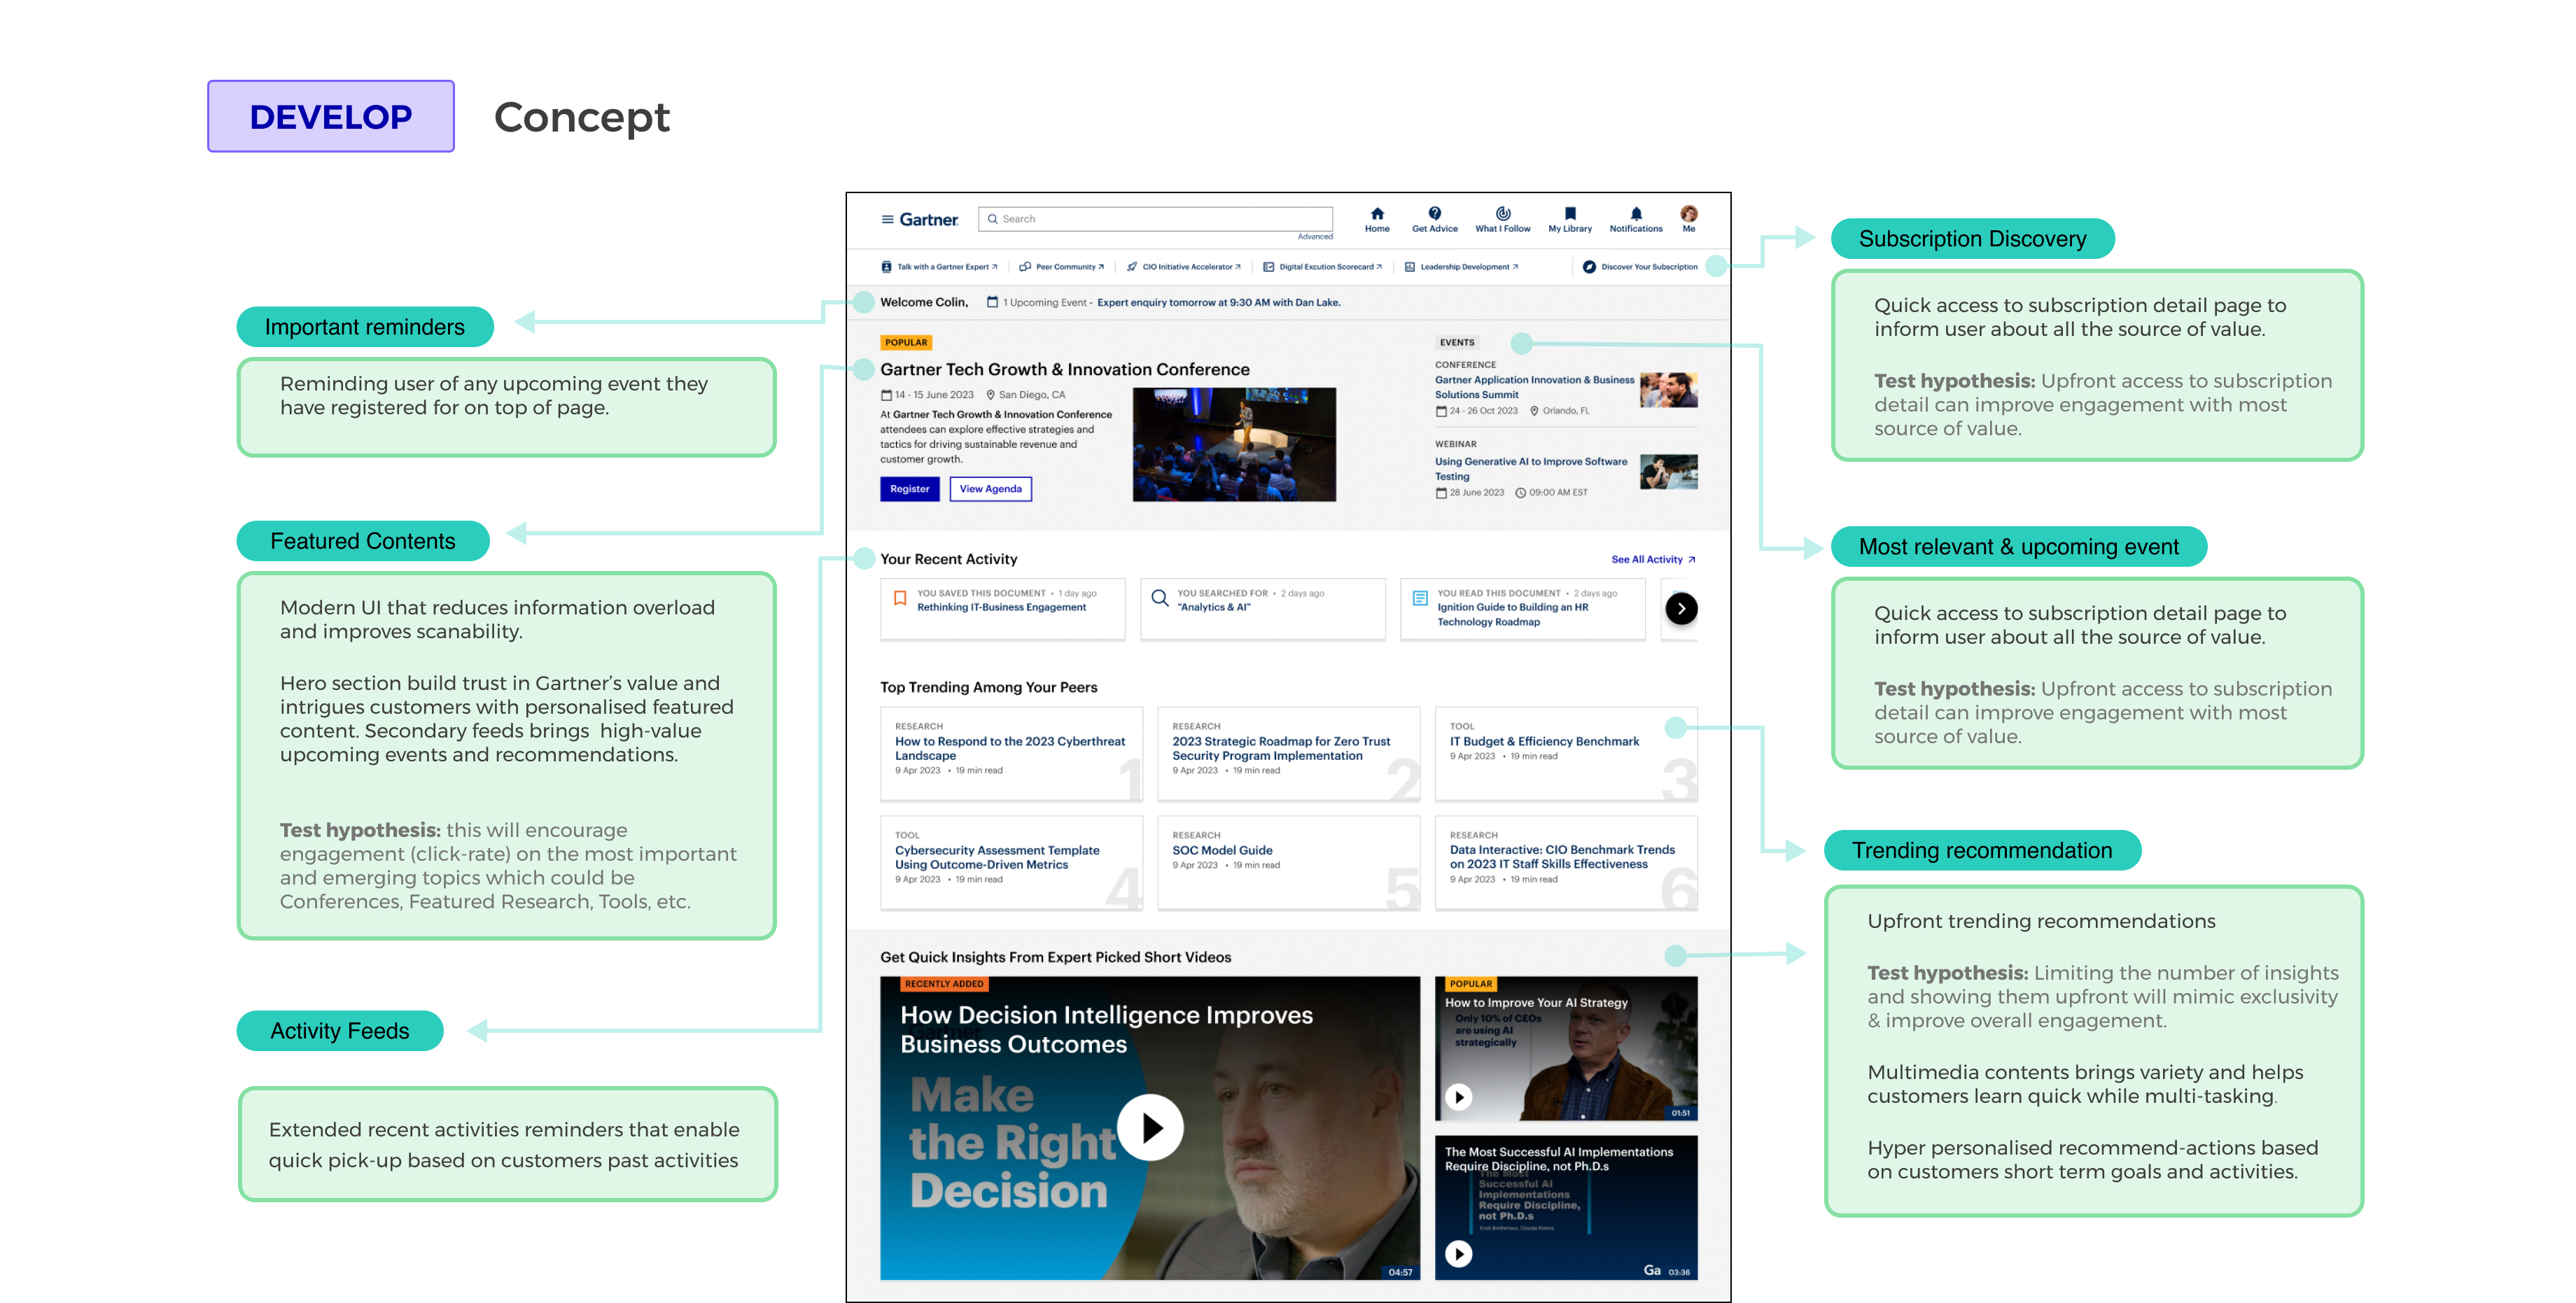This screenshot has width=2576, height=1303.
Task: Open the What I Follow icon
Action: 1502,213
